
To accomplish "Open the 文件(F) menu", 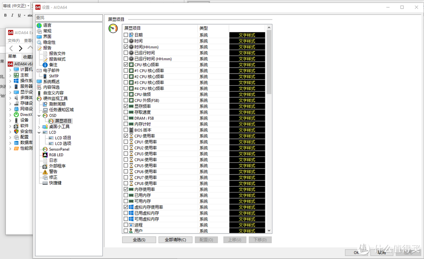I will click(x=14, y=41).
